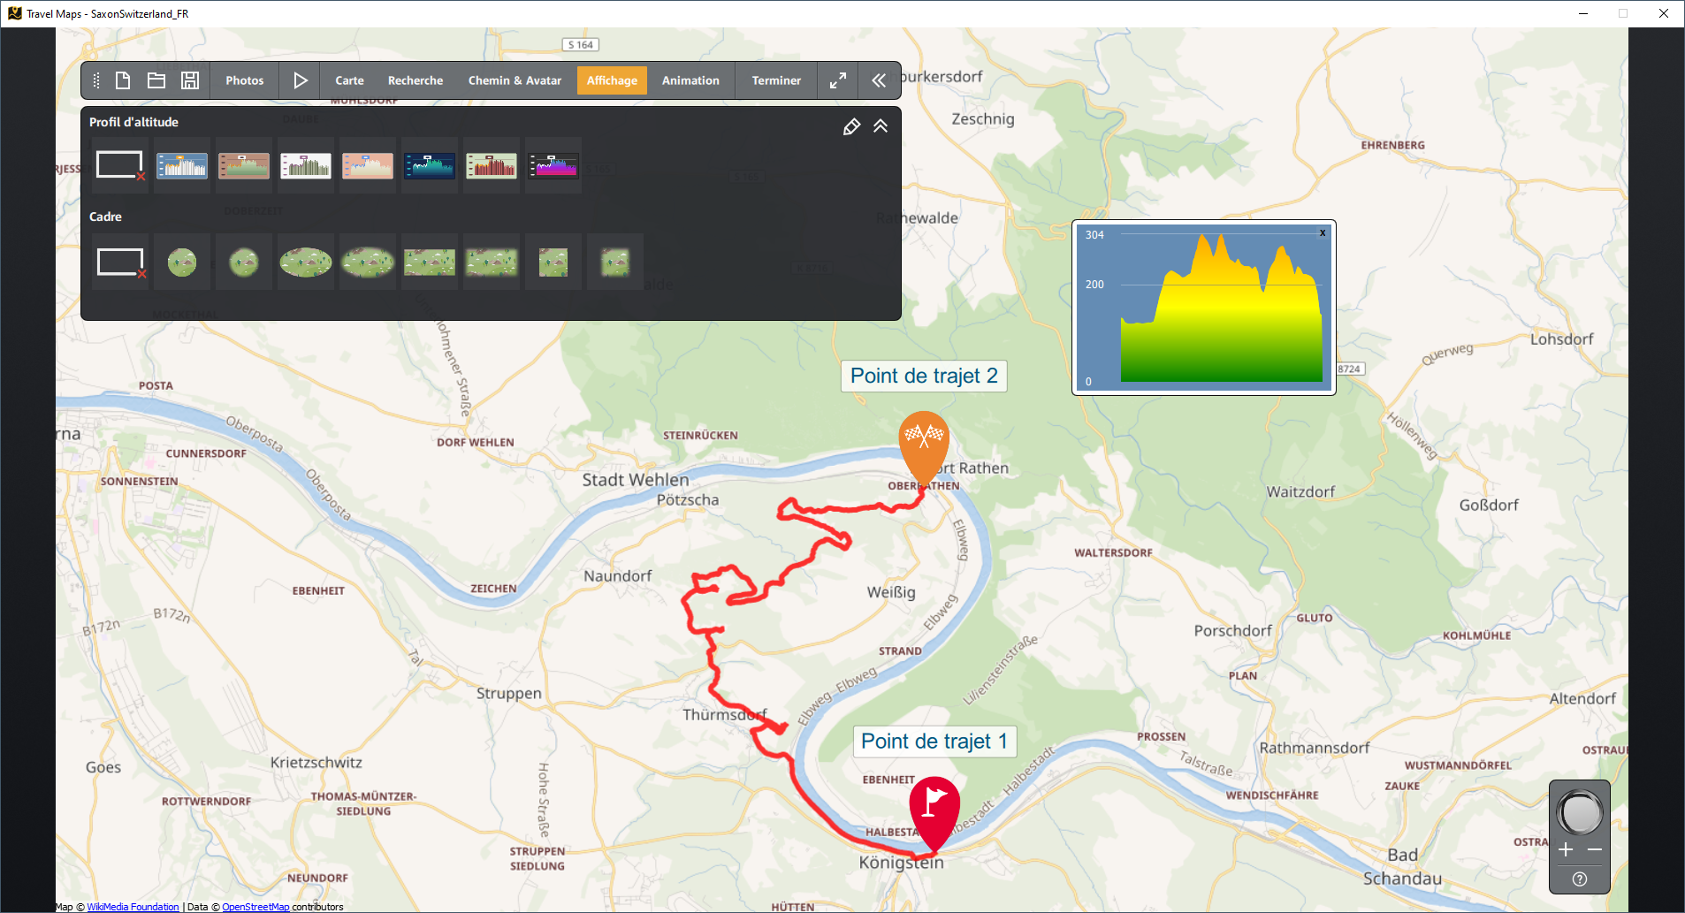
Task: Collapse the Affichage panel using double up chevron
Action: [881, 126]
